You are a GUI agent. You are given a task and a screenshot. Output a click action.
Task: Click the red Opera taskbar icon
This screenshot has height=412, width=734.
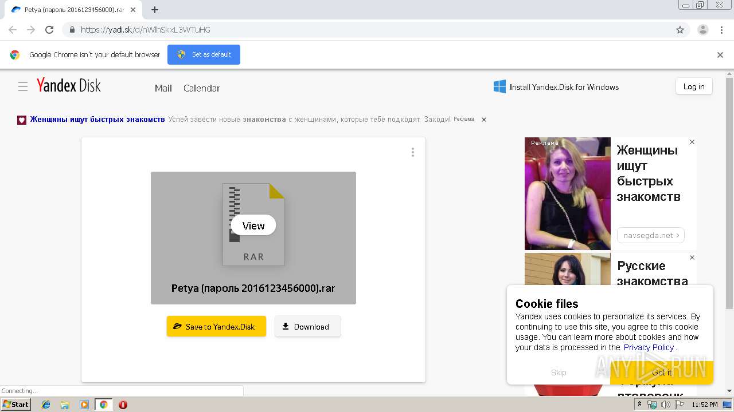123,405
